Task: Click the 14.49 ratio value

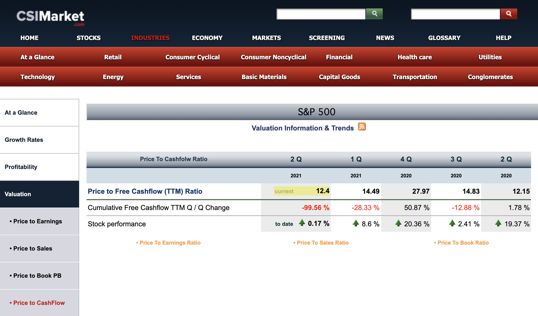Action: coord(371,191)
